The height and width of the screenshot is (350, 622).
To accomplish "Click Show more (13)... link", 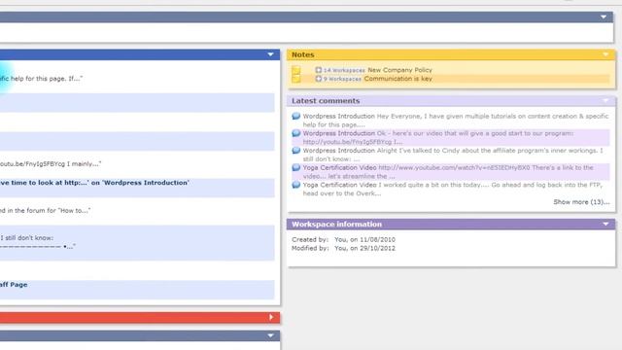I will pyautogui.click(x=581, y=202).
